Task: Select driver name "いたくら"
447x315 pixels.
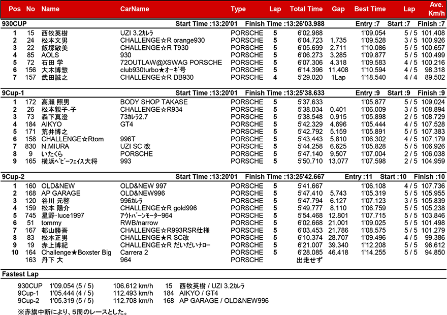Action: (52, 154)
